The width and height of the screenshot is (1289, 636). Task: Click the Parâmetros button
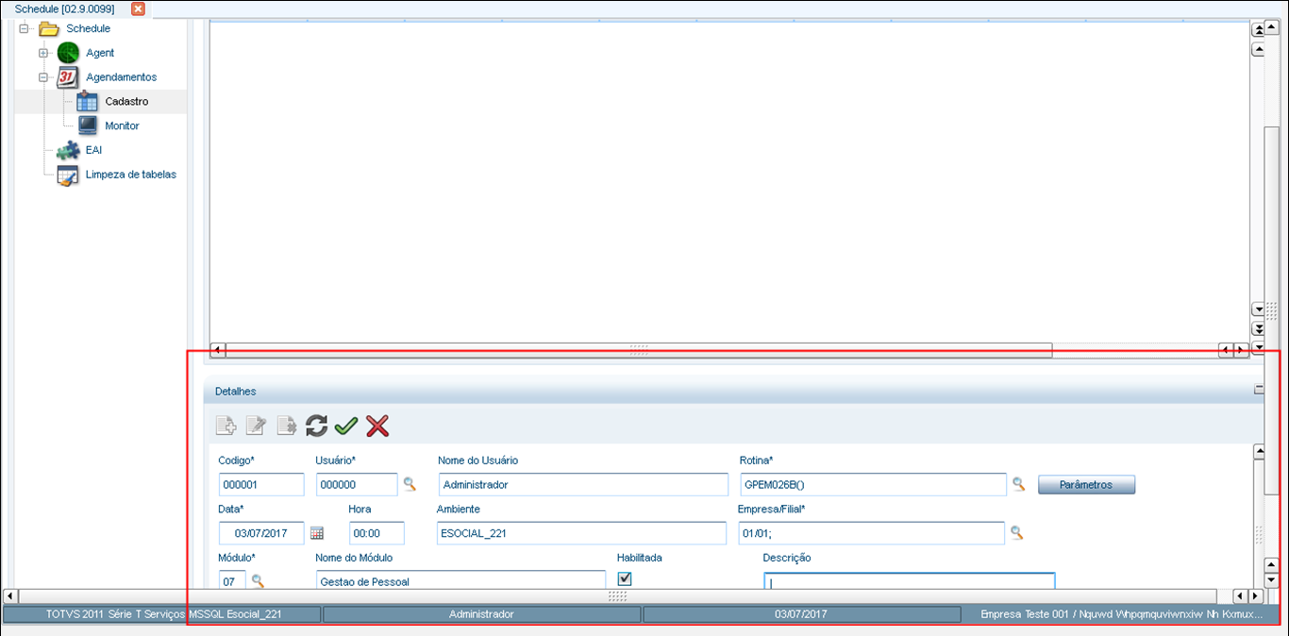pos(1086,484)
